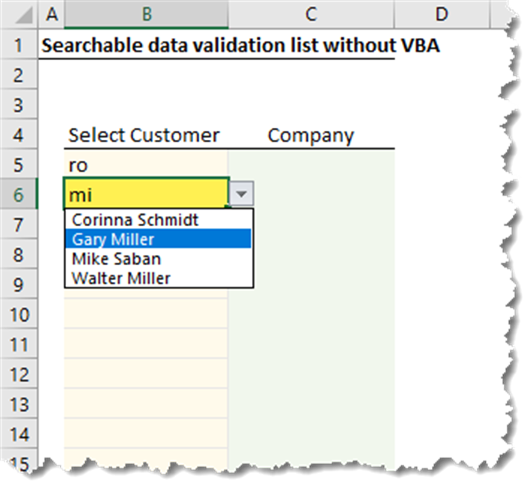Select Walter Miller from dropdown
This screenshot has width=524, height=482.
(x=121, y=278)
